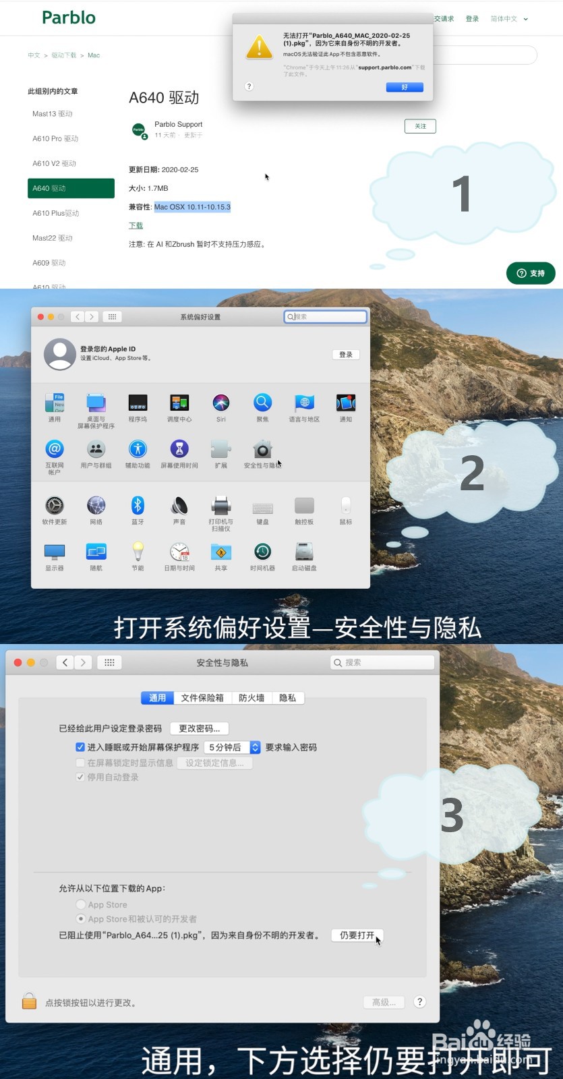563x1079 pixels.
Task: Show all preferences grid button in Security window
Action: click(x=109, y=663)
